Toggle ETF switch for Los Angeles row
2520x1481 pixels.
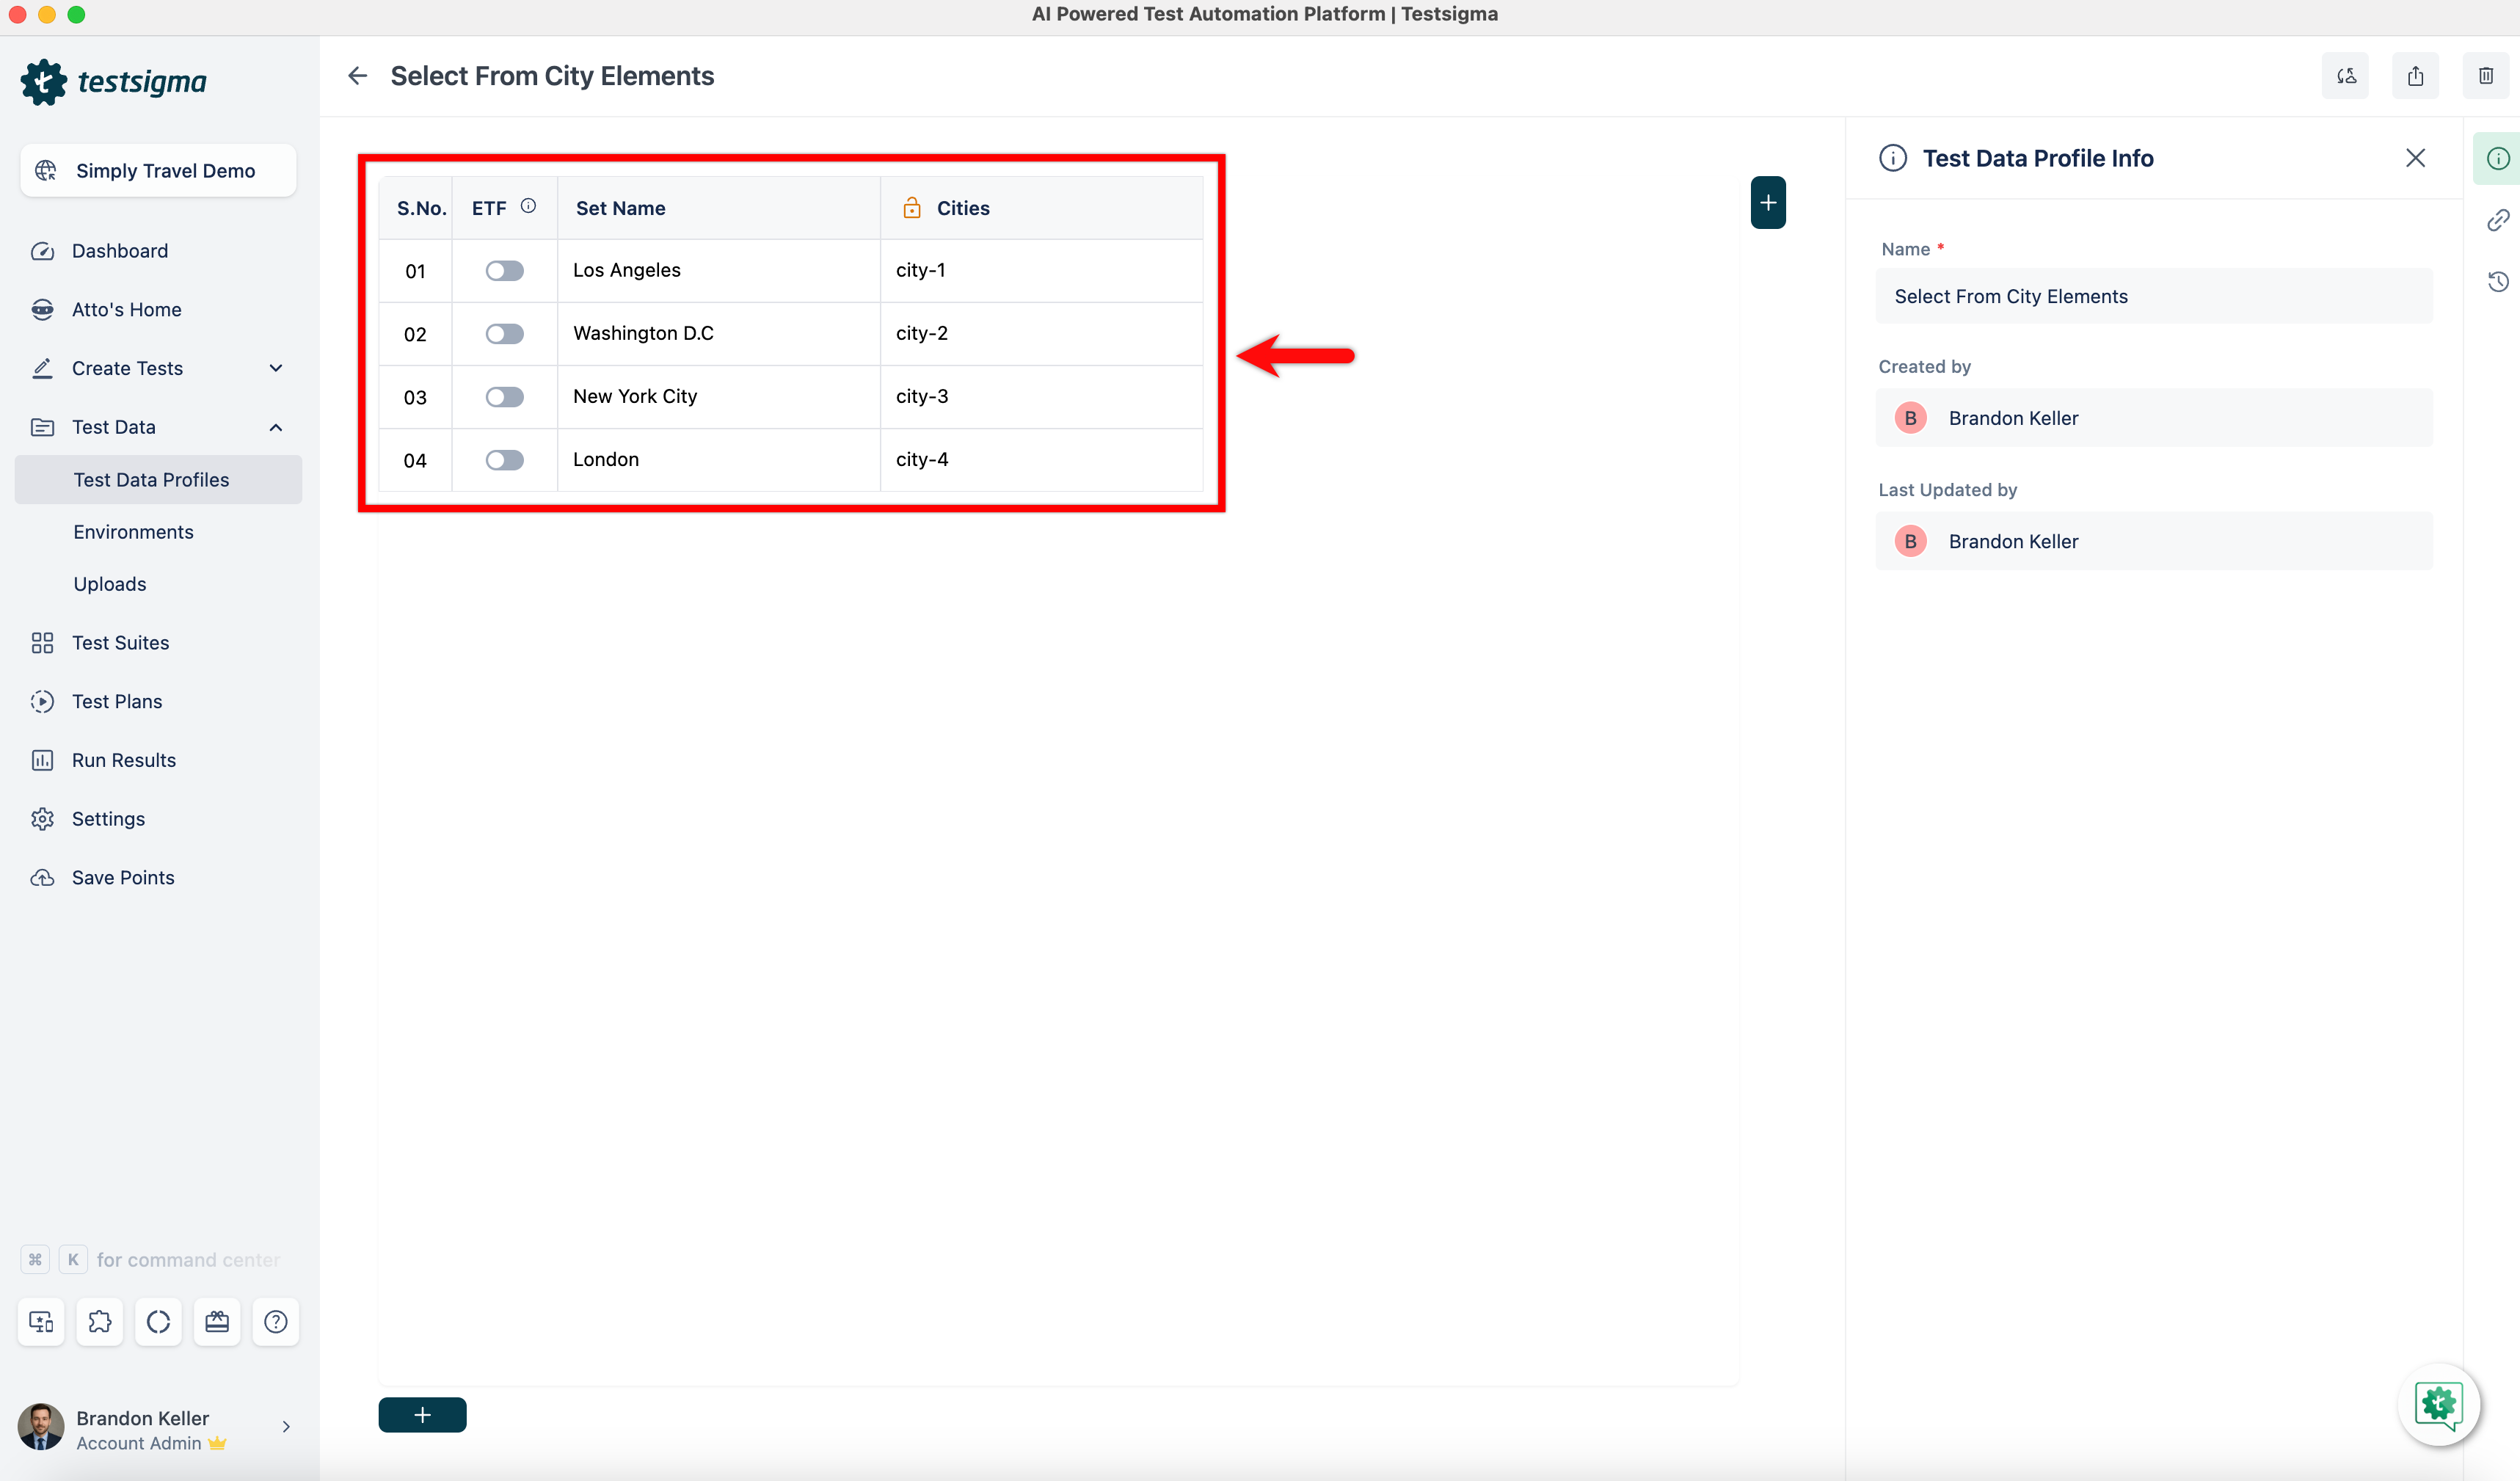pyautogui.click(x=504, y=271)
